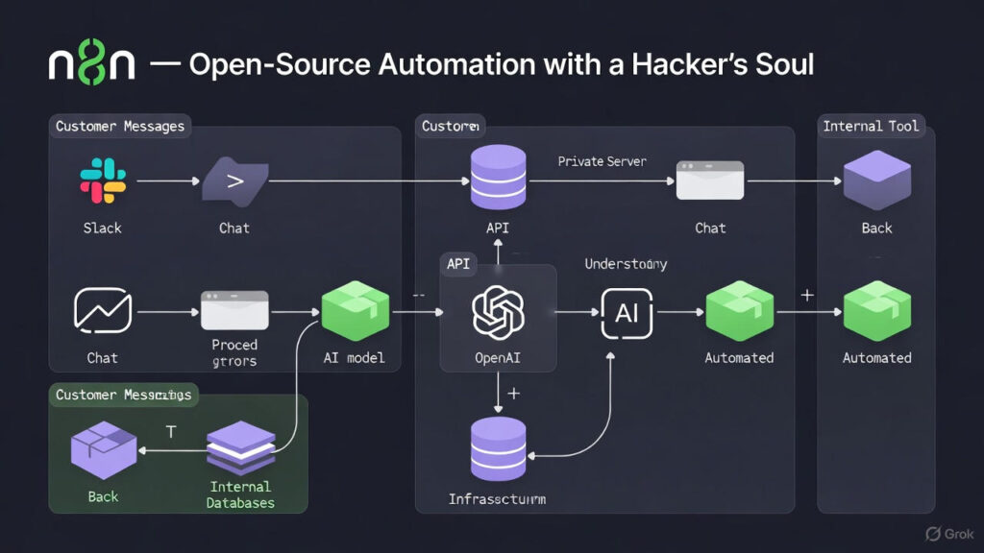Toggle the Automated node under Internal Tool

click(x=876, y=312)
